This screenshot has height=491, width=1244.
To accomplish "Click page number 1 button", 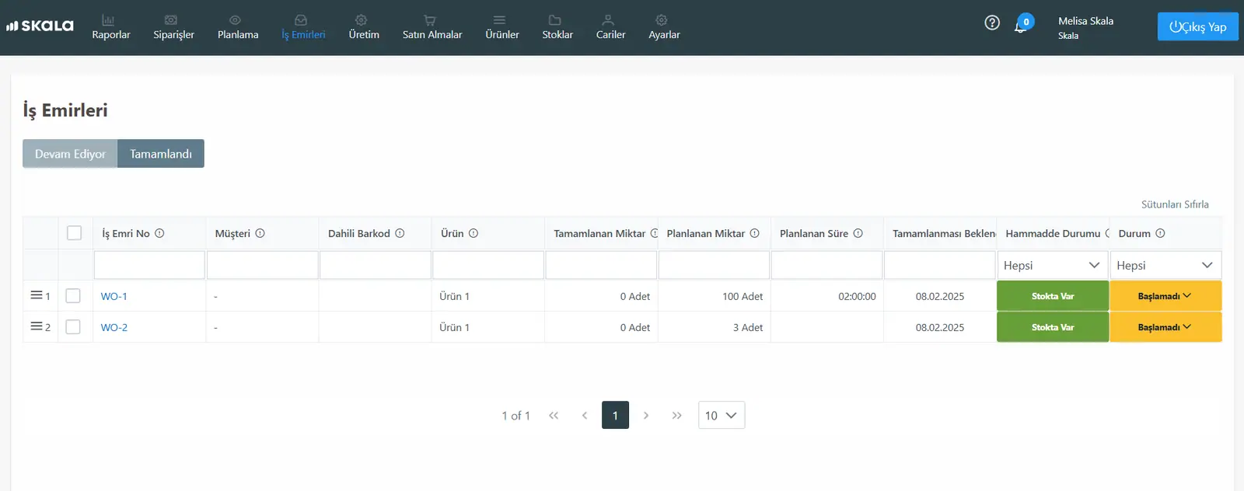I will pyautogui.click(x=615, y=416).
